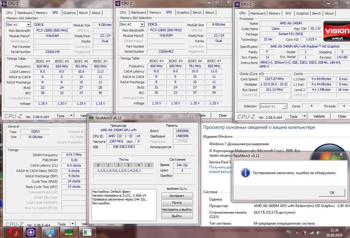The height and width of the screenshot is (238, 350).
Task: Click Close in the Slot #2 CPU-Z window
Action: tap(222, 115)
